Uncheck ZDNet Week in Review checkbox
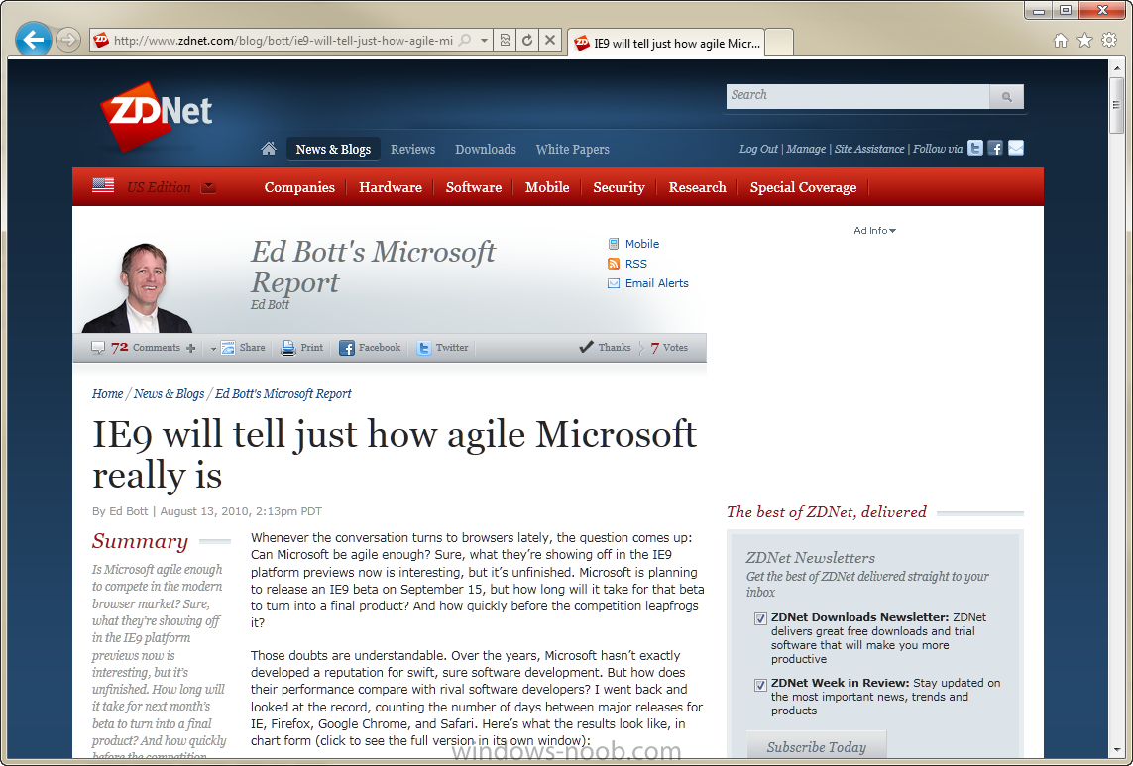This screenshot has height=766, width=1133. [760, 685]
